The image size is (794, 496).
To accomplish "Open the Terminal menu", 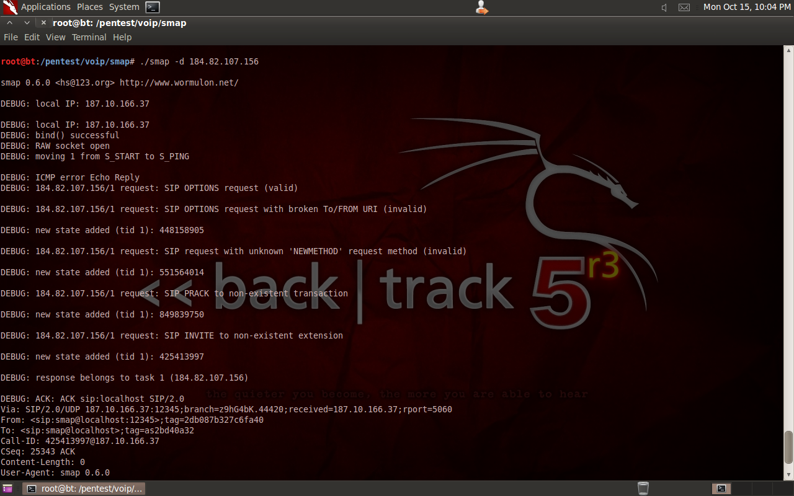I will click(x=89, y=37).
